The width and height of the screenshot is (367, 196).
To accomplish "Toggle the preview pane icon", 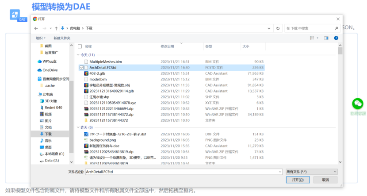I will tap(326, 38).
